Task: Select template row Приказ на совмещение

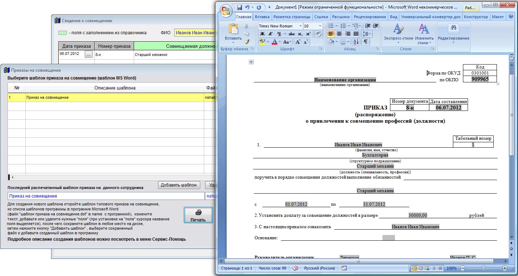Action: click(112, 97)
